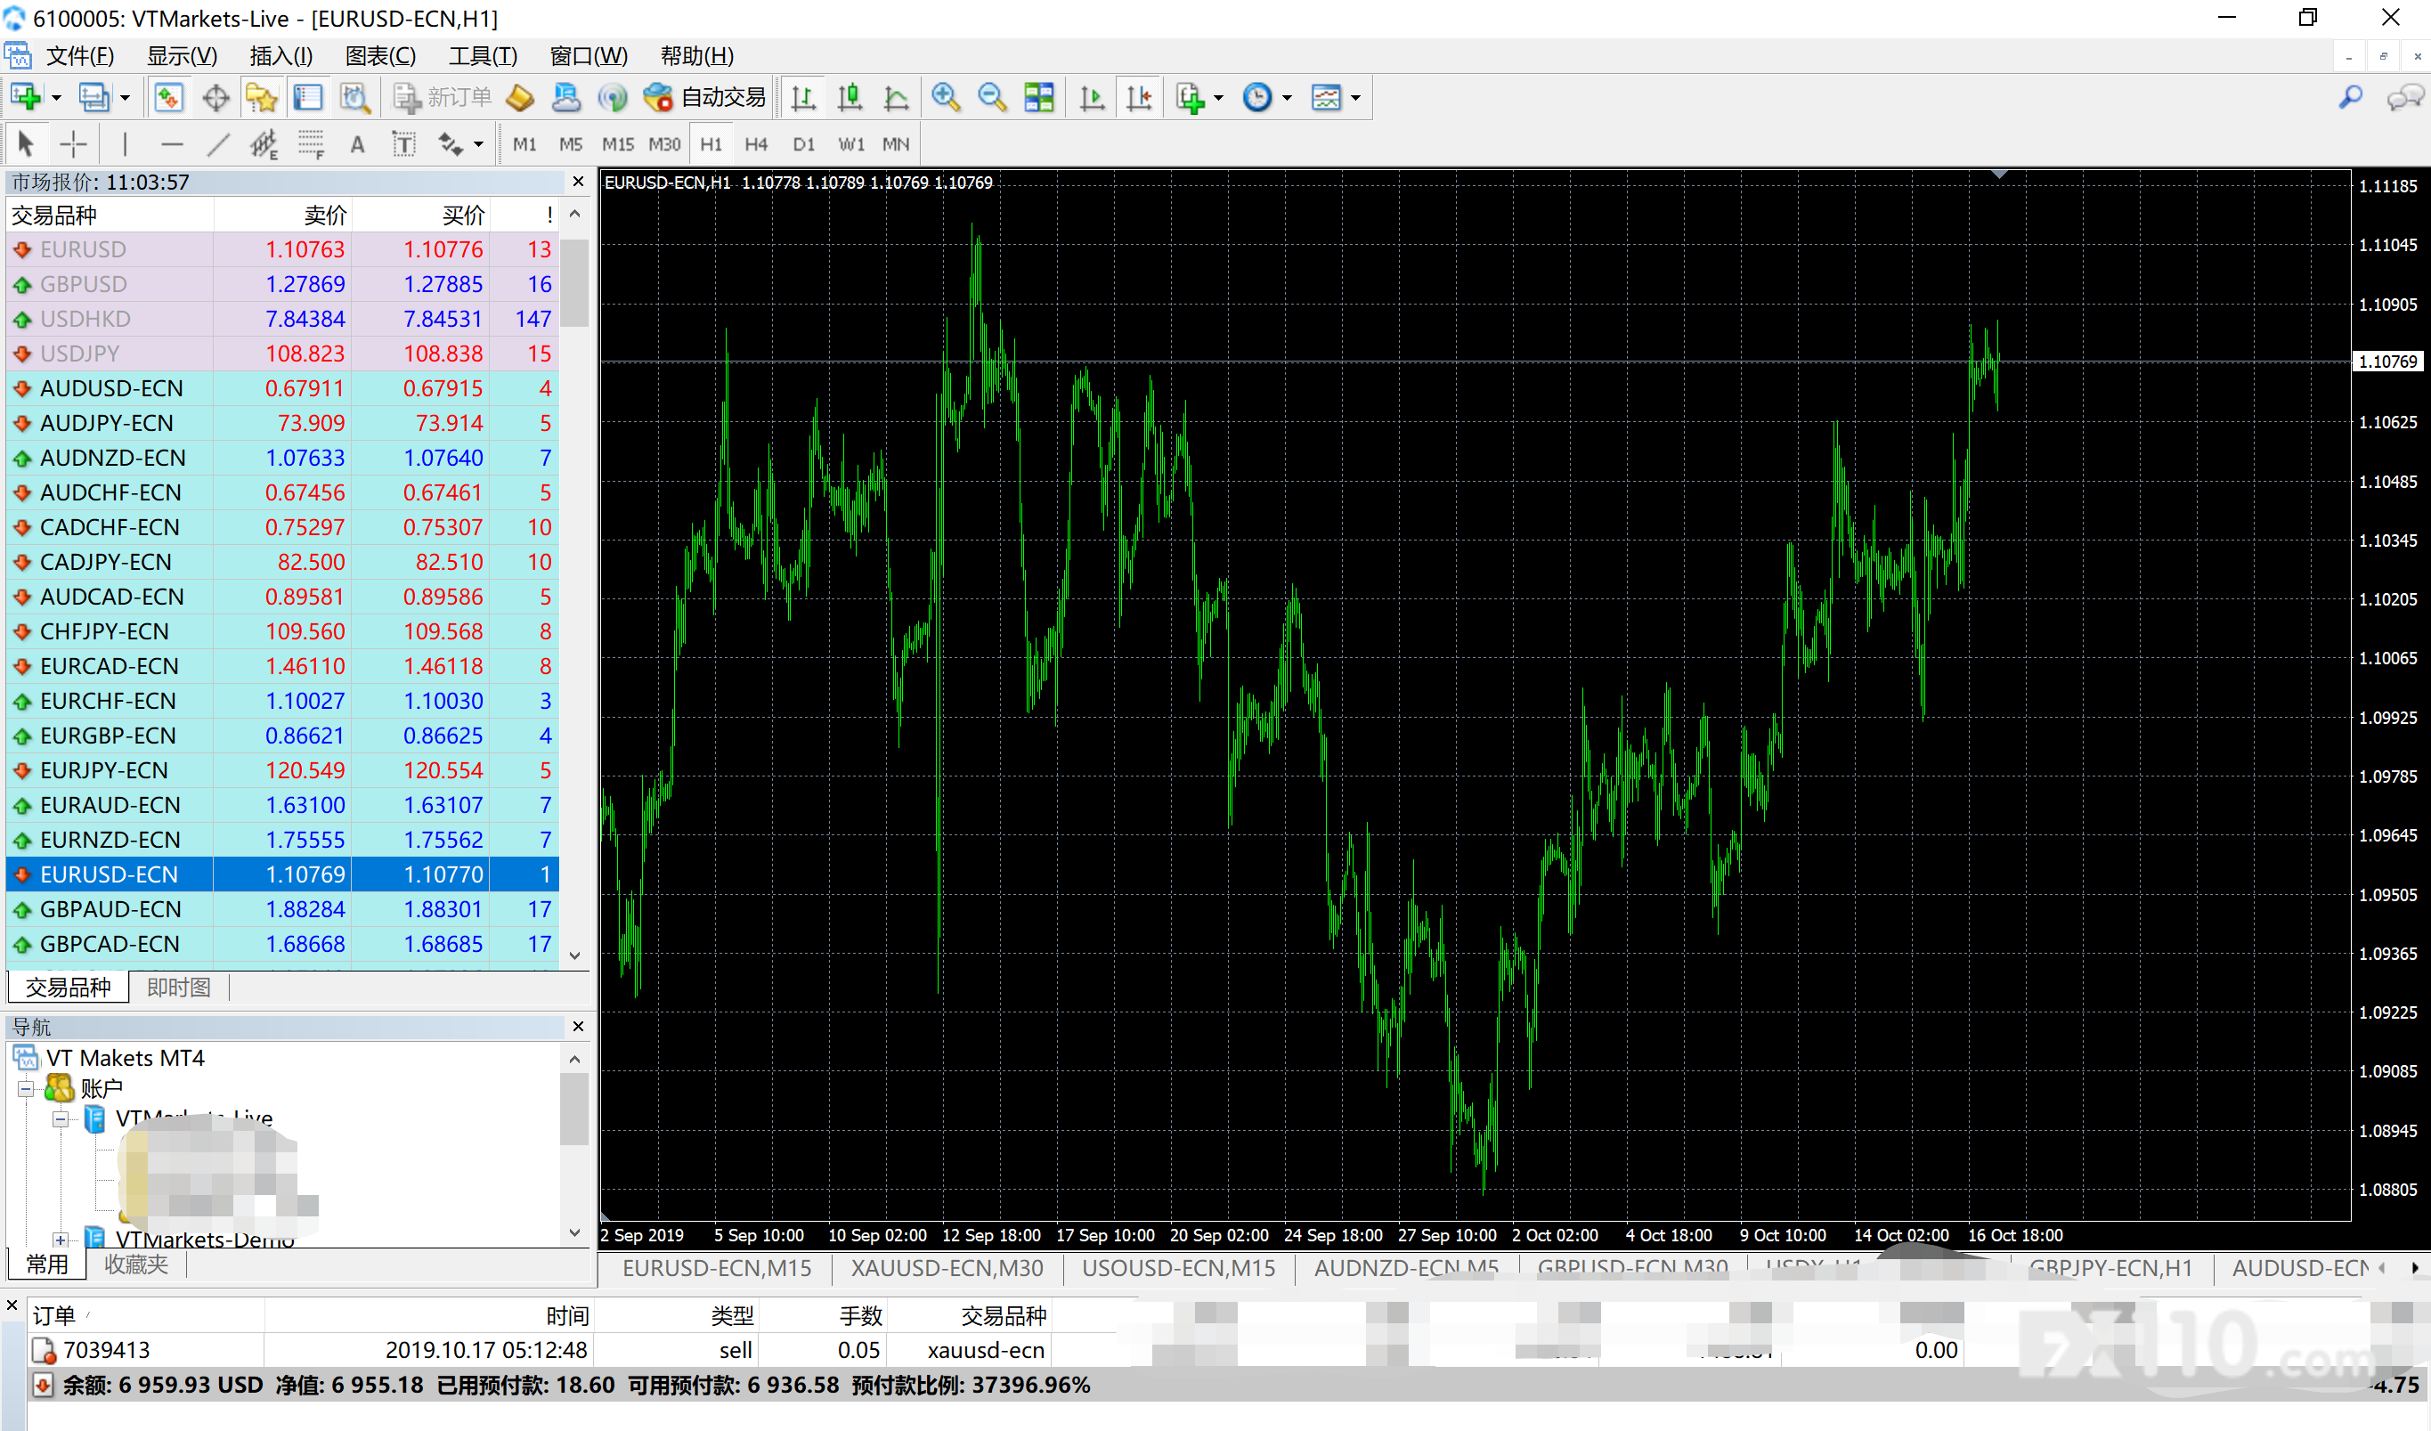Open the MetaQuotes Language Editor
The width and height of the screenshot is (2431, 1431).
pos(519,96)
